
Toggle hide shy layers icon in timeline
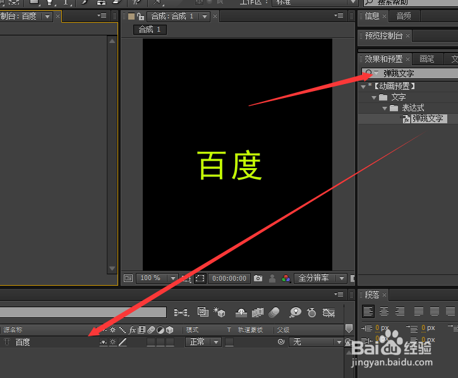tap(241, 312)
